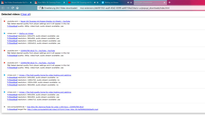This screenshot has width=205, height=115.
Task: Open the first COMPUTER BILD TV YouTube link
Action: (x=38, y=51)
